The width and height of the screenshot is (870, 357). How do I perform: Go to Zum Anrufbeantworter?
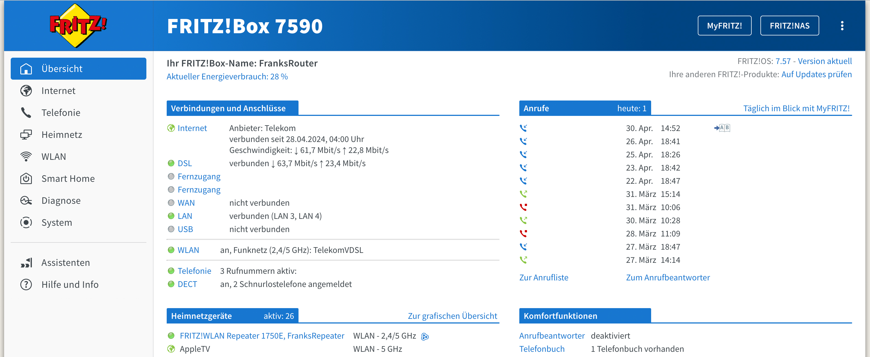[668, 277]
